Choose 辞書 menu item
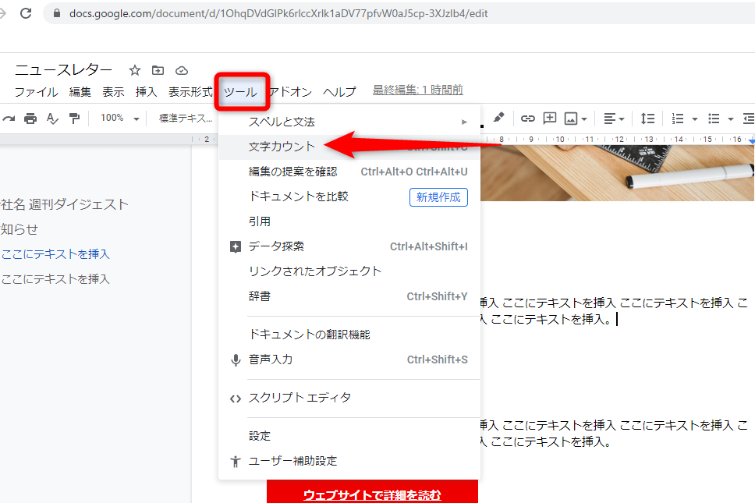The width and height of the screenshot is (755, 503). coord(349,296)
